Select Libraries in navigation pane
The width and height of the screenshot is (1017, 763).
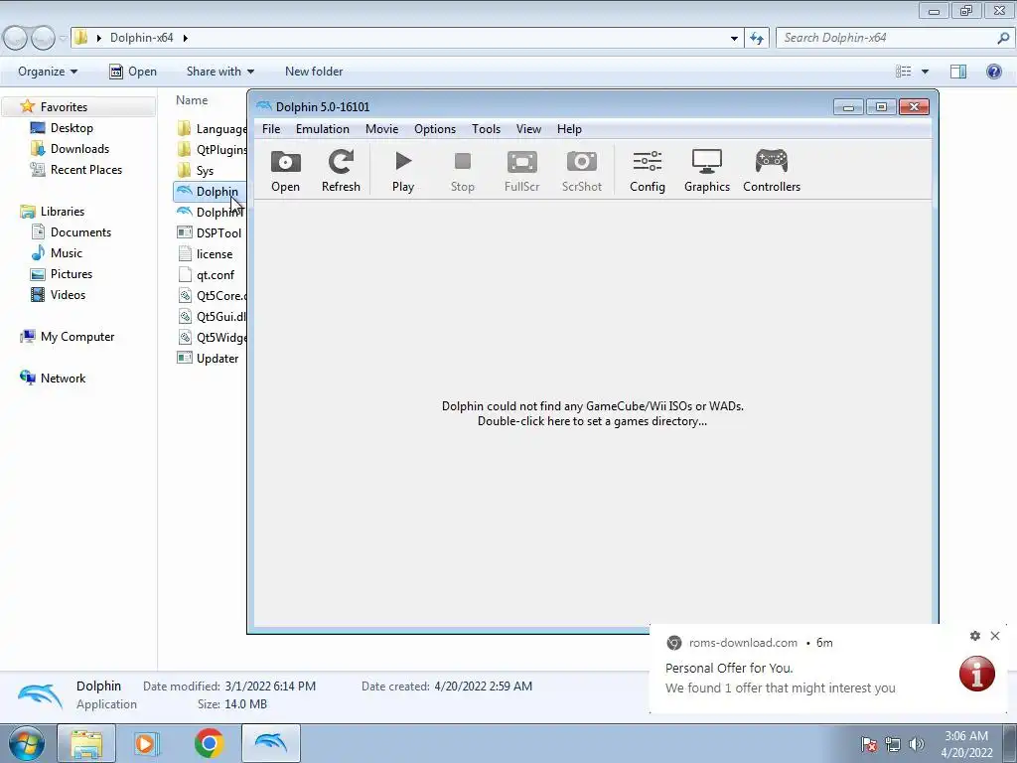[53, 212]
